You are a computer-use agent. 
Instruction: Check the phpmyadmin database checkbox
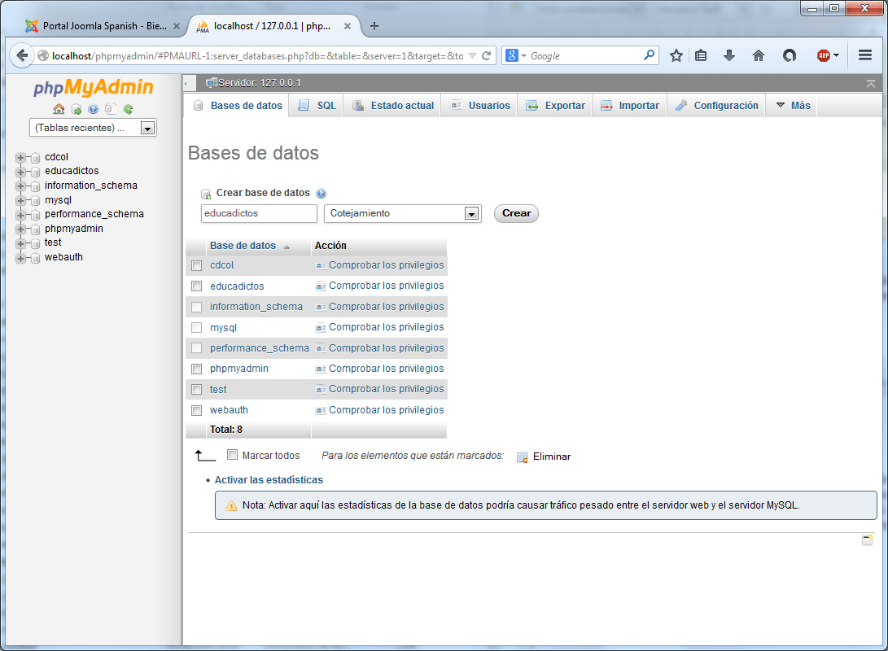pyautogui.click(x=196, y=369)
